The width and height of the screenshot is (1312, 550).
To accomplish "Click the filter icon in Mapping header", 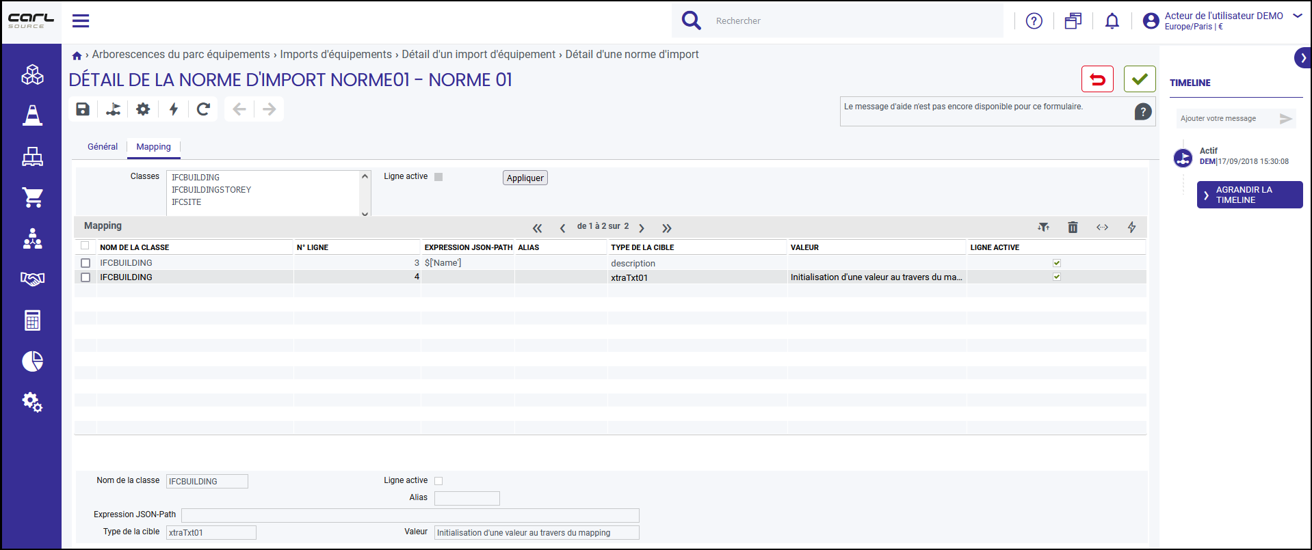I will click(1043, 227).
